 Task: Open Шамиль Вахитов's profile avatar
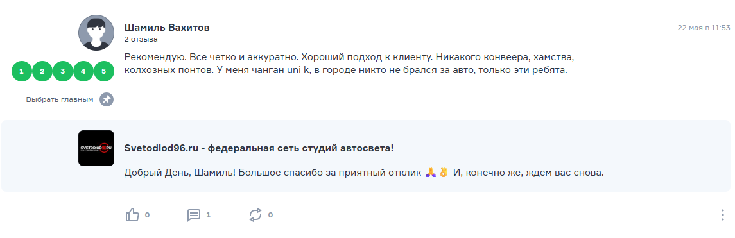[x=96, y=33]
